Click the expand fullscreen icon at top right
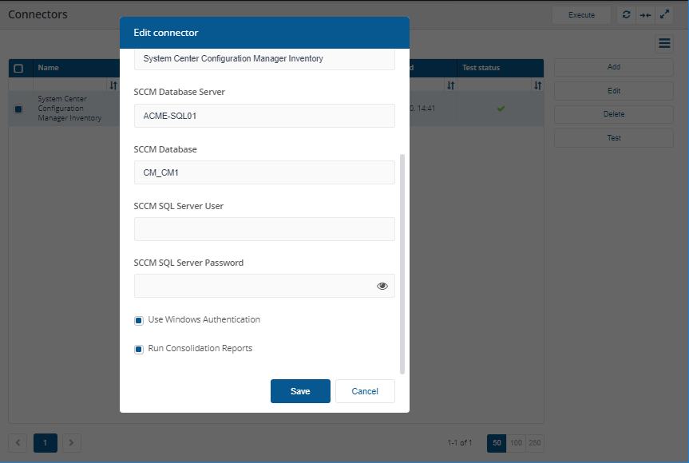Screen dimensions: 689x463 pos(664,15)
